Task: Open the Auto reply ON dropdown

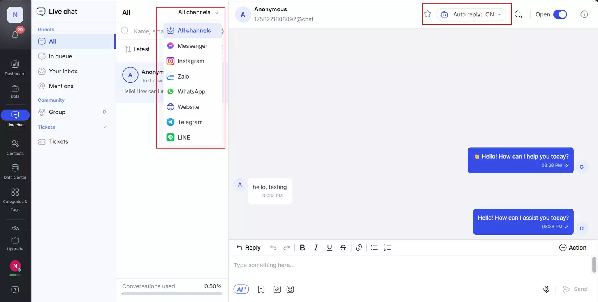Action: [x=471, y=14]
